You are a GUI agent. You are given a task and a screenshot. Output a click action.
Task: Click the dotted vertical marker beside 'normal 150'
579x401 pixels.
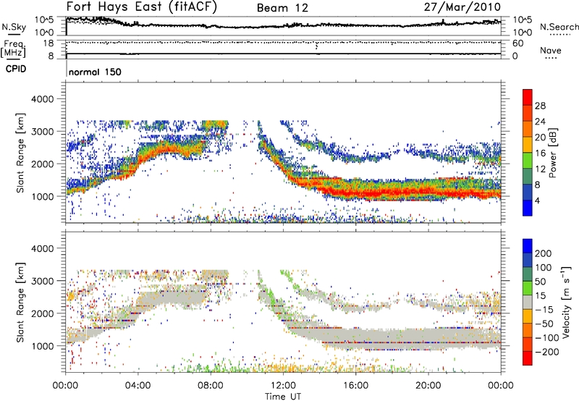coord(67,68)
